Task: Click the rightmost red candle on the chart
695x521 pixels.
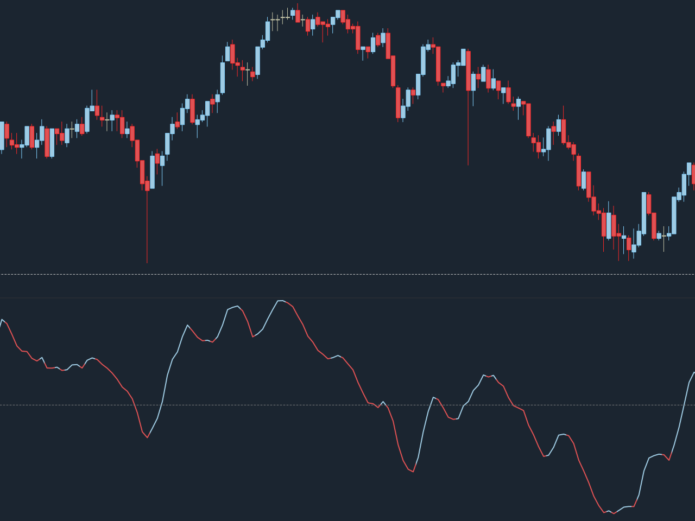Action: tap(693, 174)
